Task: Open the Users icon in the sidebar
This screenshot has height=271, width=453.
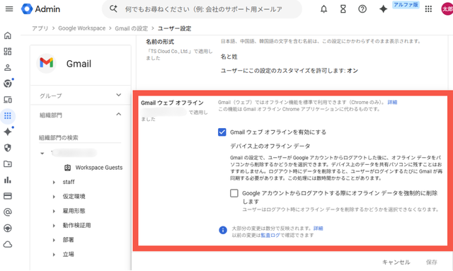Action: [x=8, y=68]
